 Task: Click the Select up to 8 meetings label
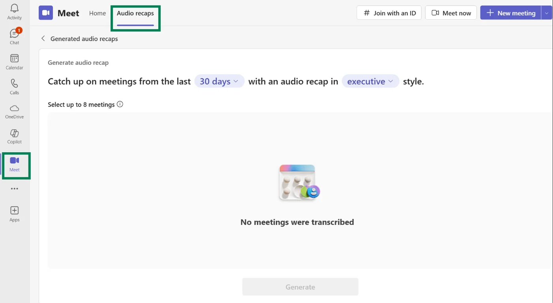pyautogui.click(x=81, y=105)
